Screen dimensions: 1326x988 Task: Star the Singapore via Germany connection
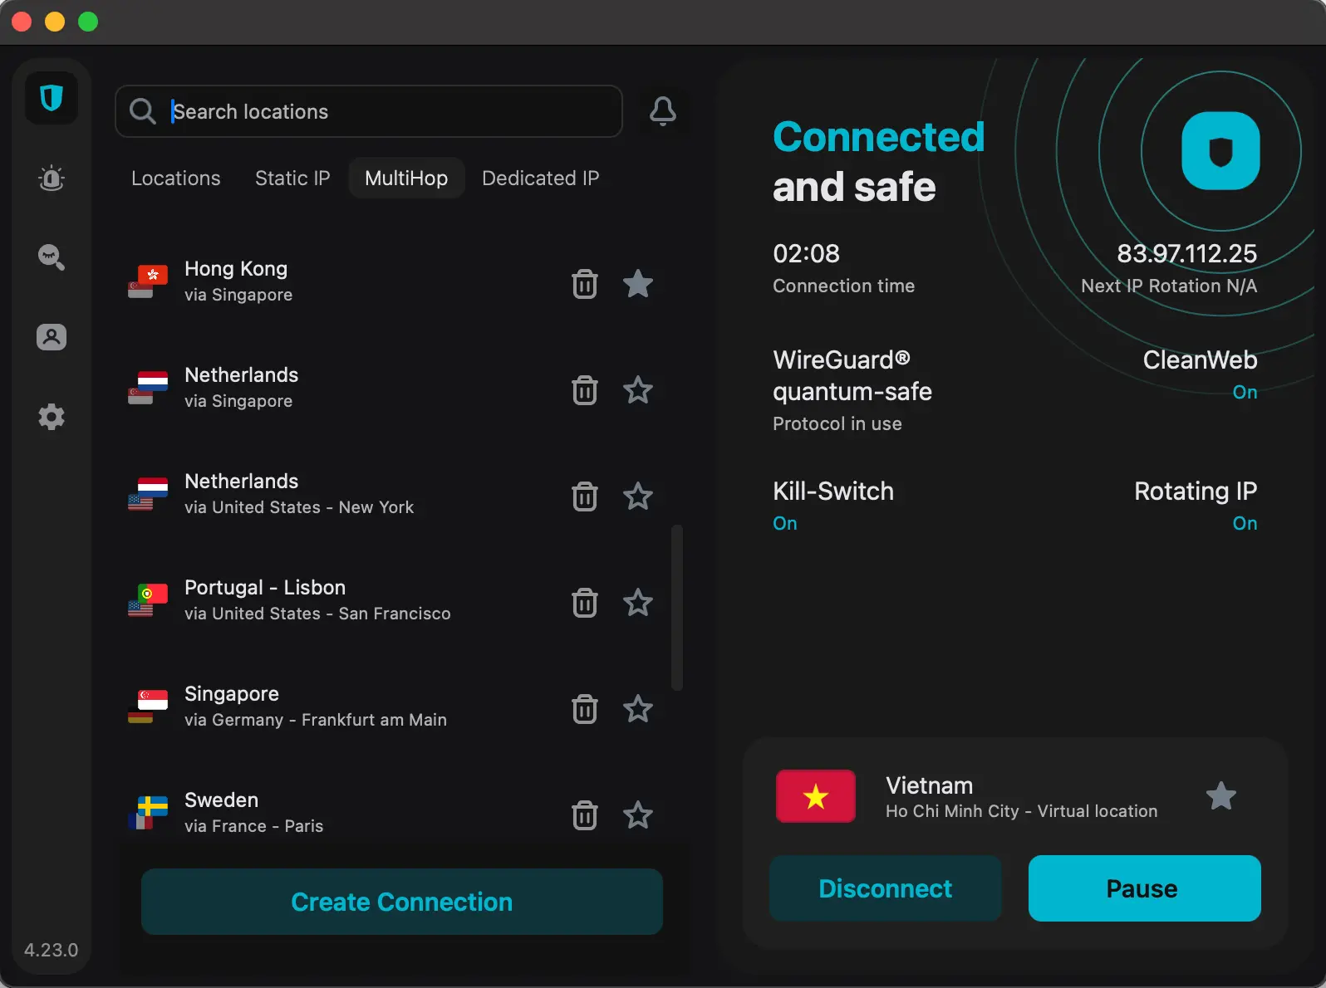[638, 709]
